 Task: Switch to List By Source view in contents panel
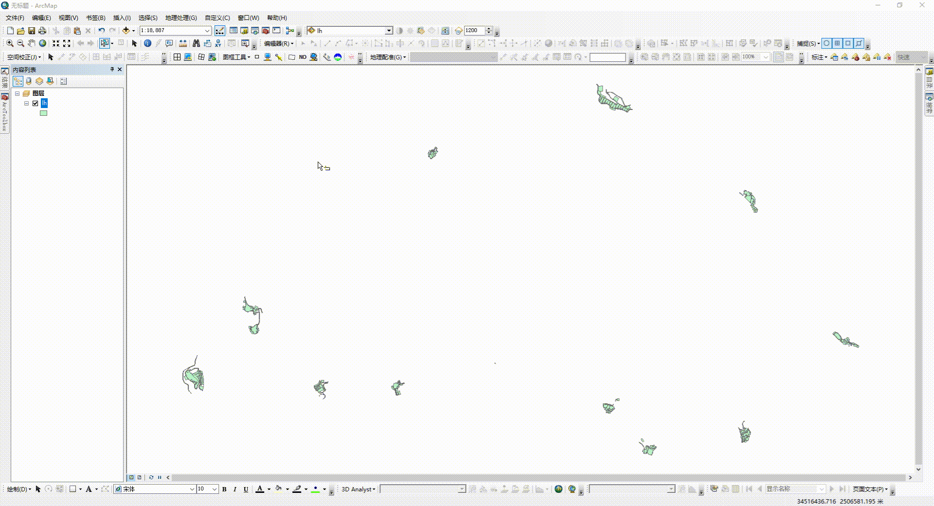pyautogui.click(x=28, y=81)
